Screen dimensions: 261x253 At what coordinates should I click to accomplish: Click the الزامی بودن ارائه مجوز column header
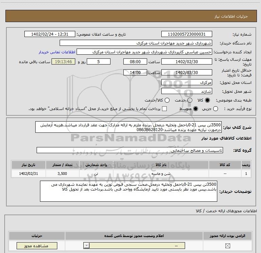[x=227, y=236]
